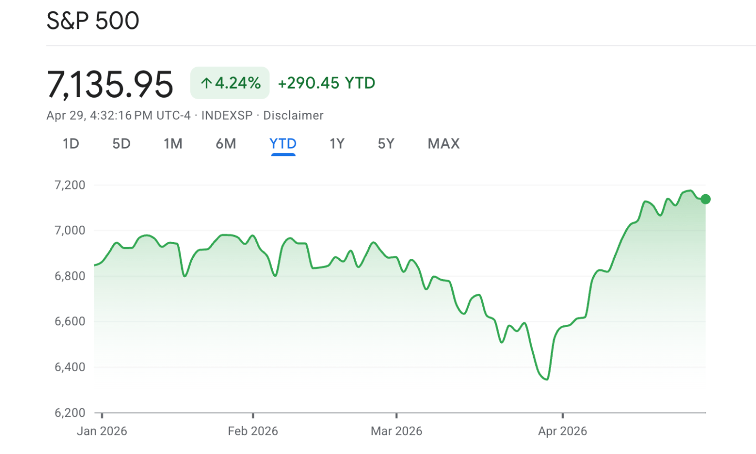Click the +290.45 YTD change text
This screenshot has height=454, width=756.
326,83
